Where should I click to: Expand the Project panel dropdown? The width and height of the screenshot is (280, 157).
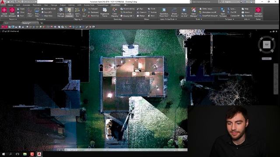point(13,19)
